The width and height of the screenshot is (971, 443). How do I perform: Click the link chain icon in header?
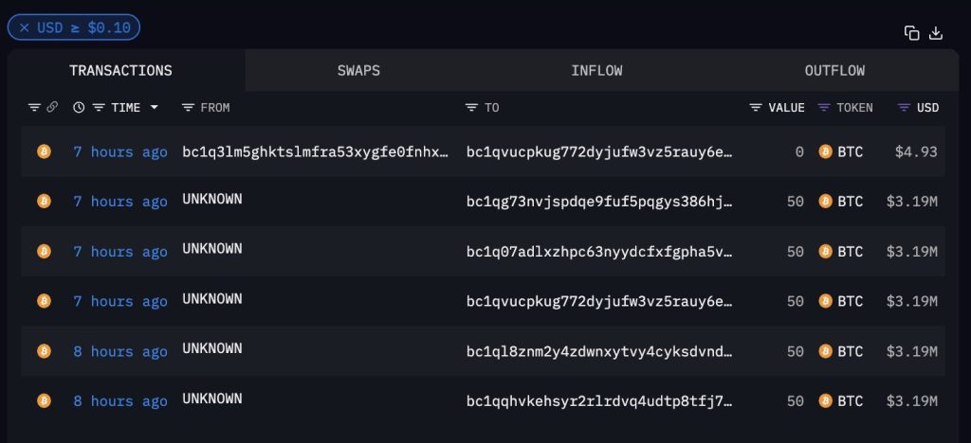pyautogui.click(x=52, y=108)
